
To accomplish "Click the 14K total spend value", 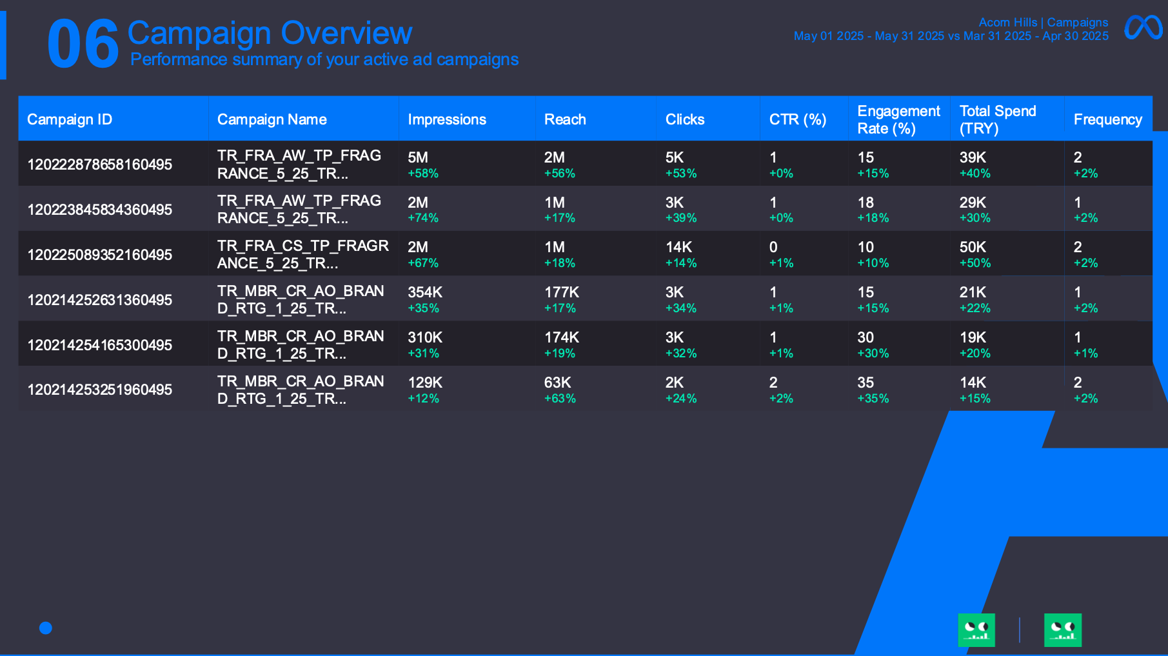I will [x=973, y=383].
